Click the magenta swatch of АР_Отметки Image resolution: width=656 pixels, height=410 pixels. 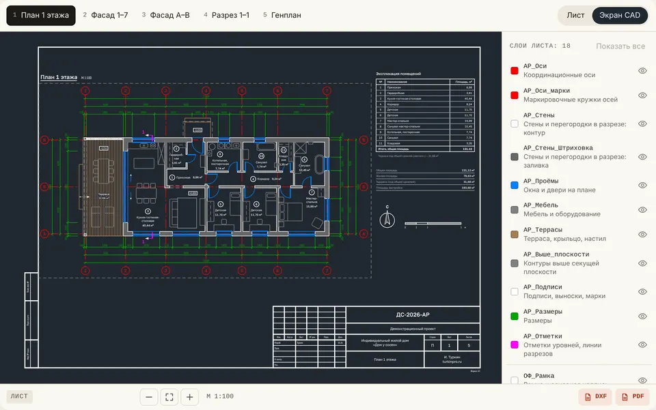(515, 345)
